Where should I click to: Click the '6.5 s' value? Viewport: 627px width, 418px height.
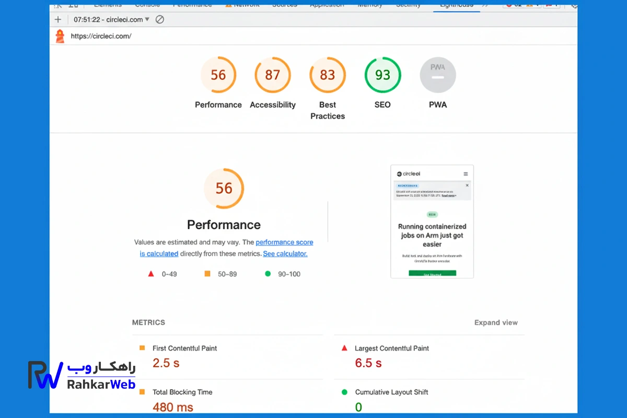pos(368,363)
